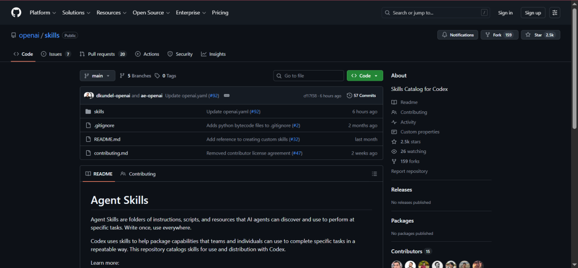Open pull request #47 link in contributing.md row

pos(296,153)
